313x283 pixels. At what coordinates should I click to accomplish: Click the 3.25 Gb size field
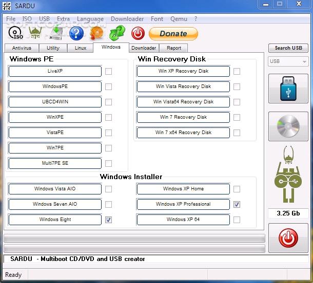[x=288, y=213]
